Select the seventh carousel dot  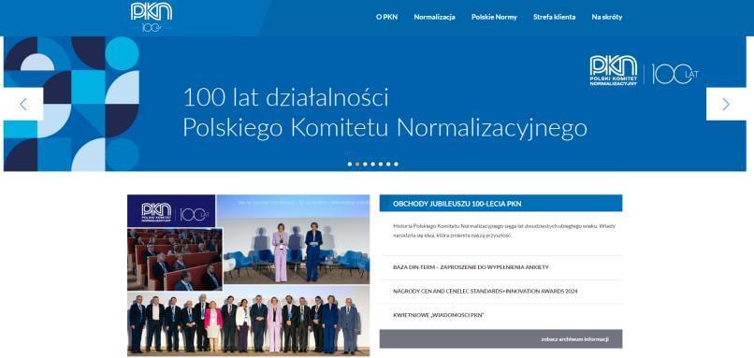coord(396,164)
